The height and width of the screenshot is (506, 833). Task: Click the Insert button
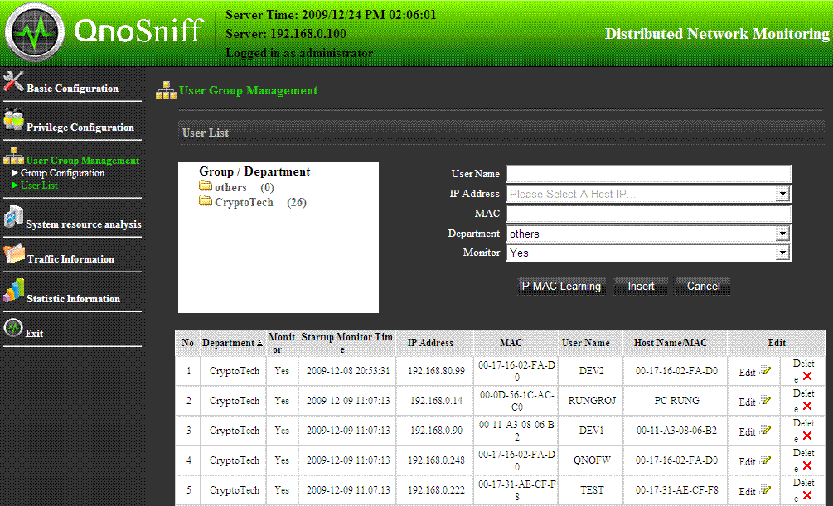[641, 287]
